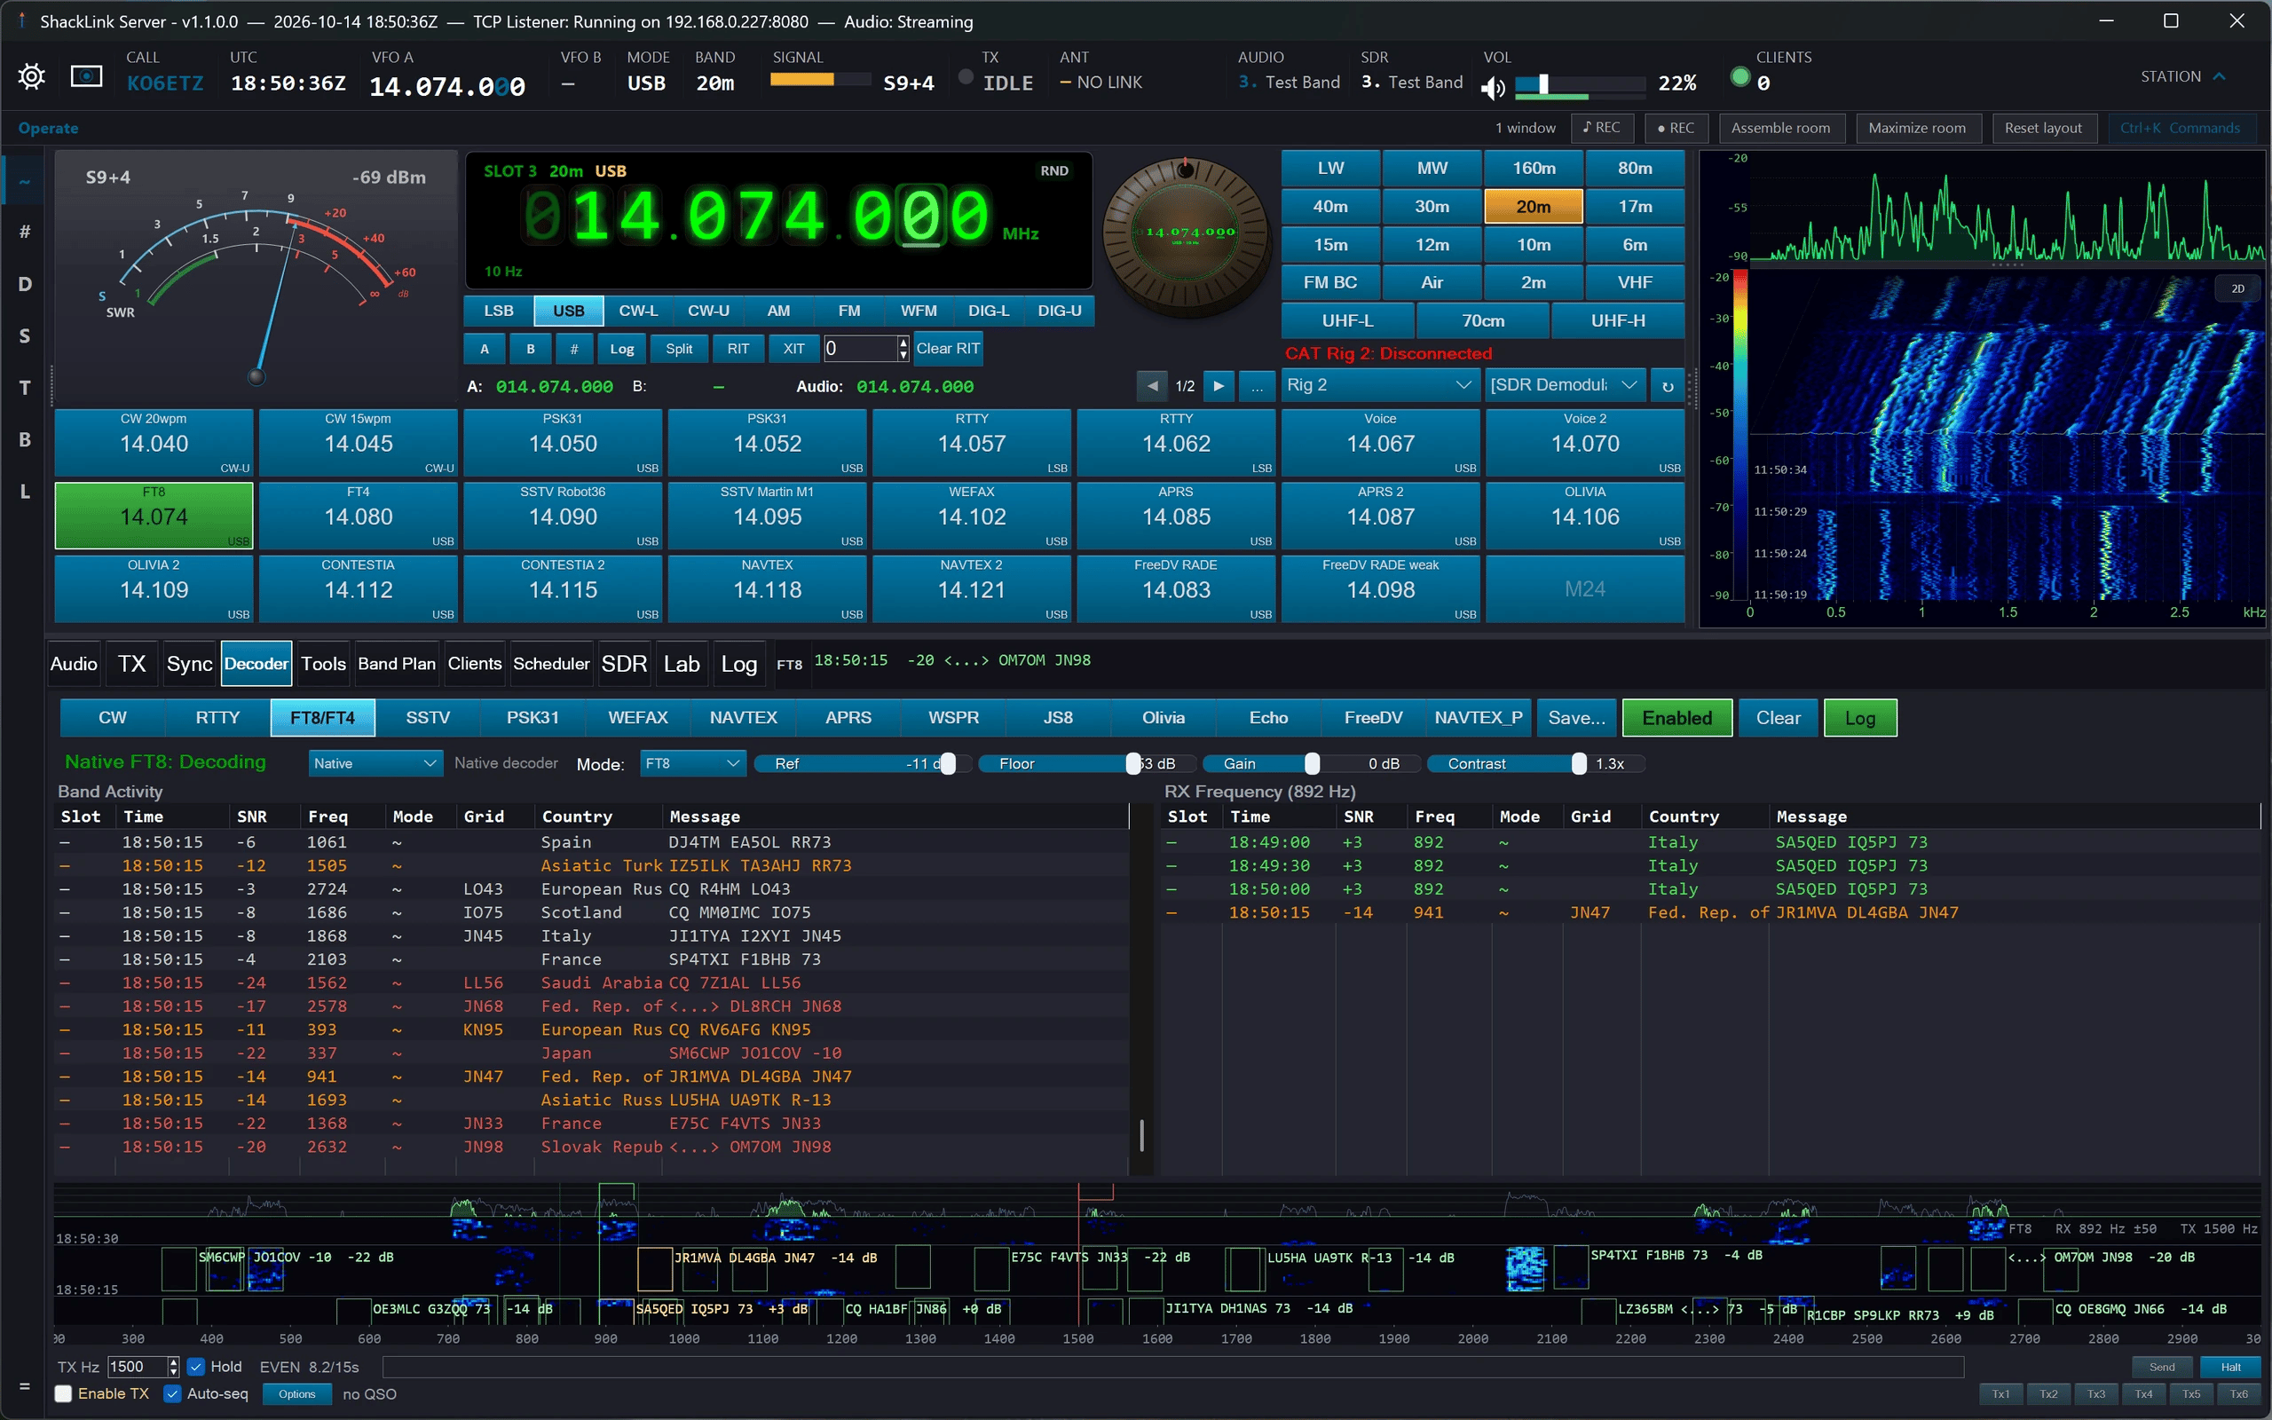2272x1420 pixels.
Task: Open the SDR Demodulator dropdown
Action: [1564, 385]
